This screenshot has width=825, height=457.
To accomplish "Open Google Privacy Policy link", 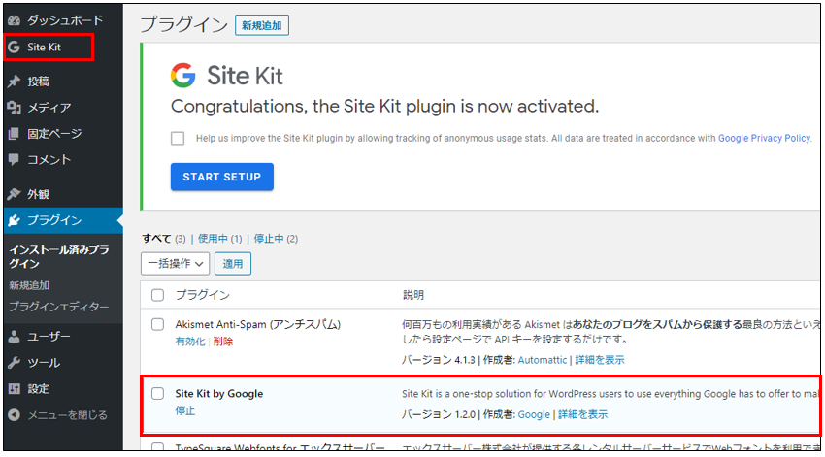I will [764, 138].
